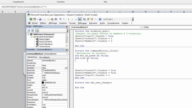Screen dimensions: 192x108
Task: Collapse the VBAProject (Classeur1) tree node
Action: coord(28,34)
